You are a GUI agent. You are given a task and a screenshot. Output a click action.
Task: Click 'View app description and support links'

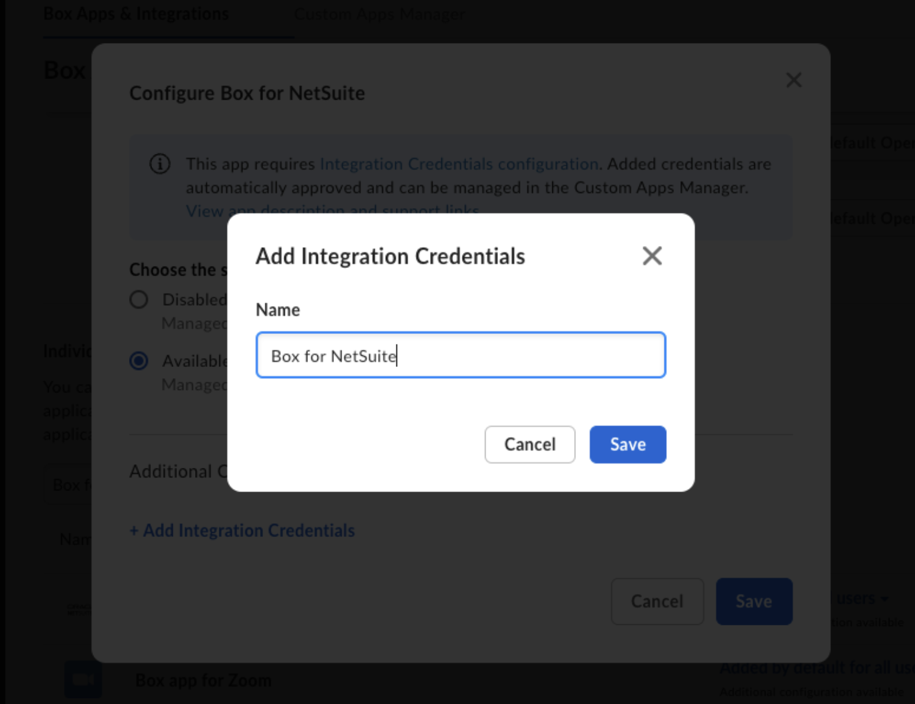tap(331, 211)
